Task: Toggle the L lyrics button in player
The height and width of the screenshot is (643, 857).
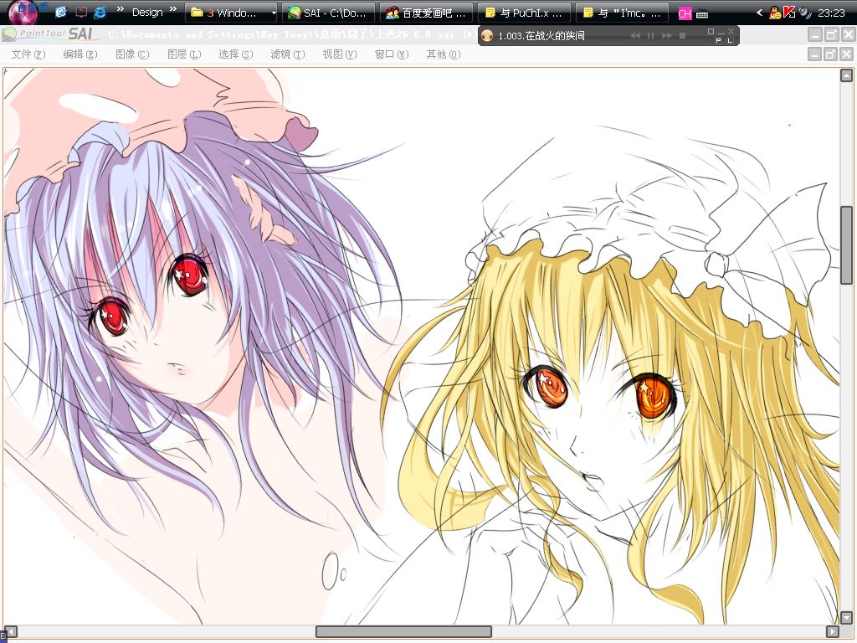Action: (x=729, y=40)
